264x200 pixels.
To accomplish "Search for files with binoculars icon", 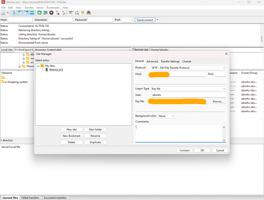I will tap(89, 13).
